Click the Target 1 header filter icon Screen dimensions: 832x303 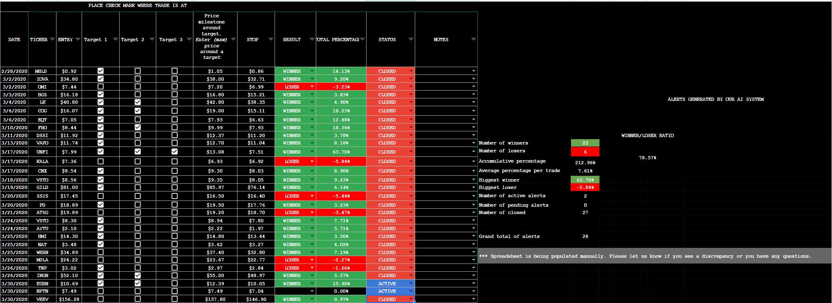pyautogui.click(x=115, y=40)
